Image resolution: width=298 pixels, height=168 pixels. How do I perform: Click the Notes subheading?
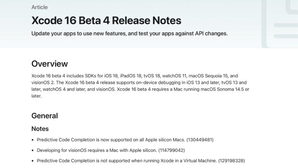[40, 128]
